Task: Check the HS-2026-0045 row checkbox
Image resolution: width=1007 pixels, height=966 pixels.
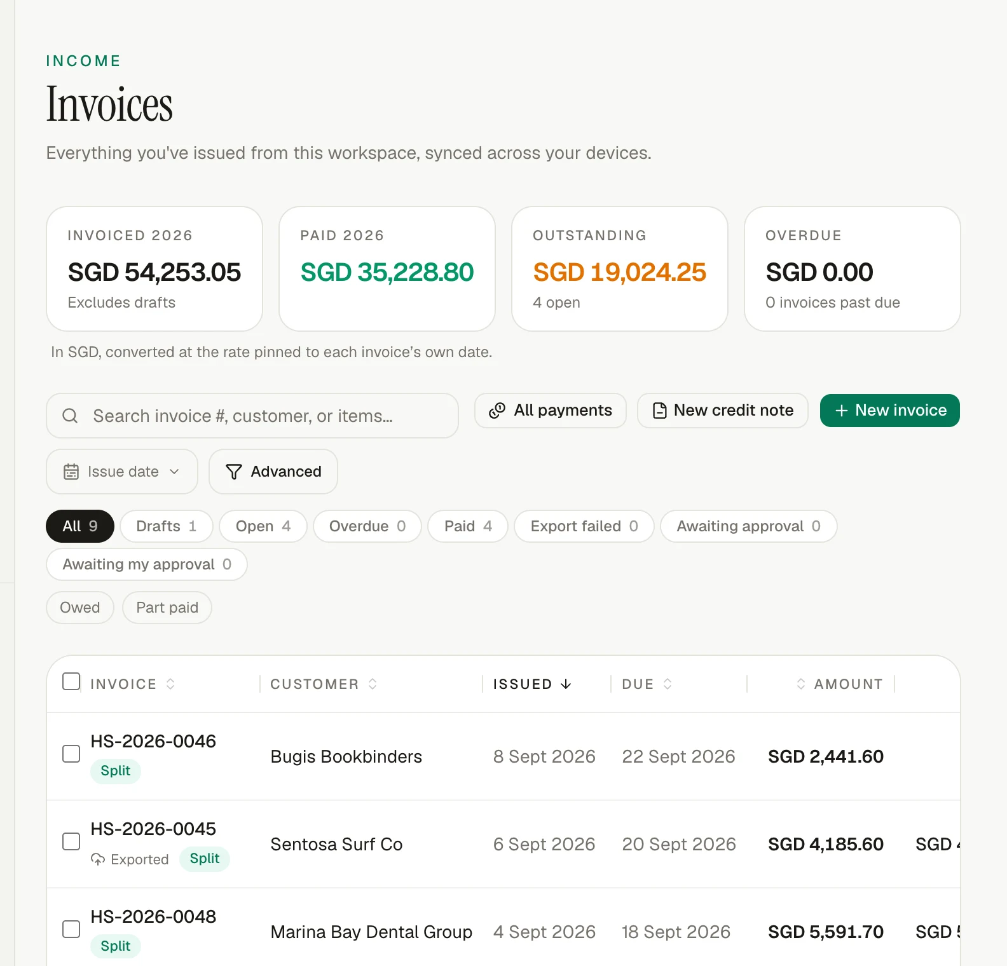Action: tap(71, 841)
